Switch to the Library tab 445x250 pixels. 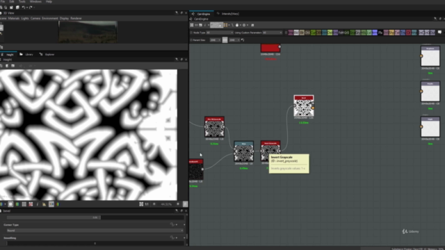26,54
